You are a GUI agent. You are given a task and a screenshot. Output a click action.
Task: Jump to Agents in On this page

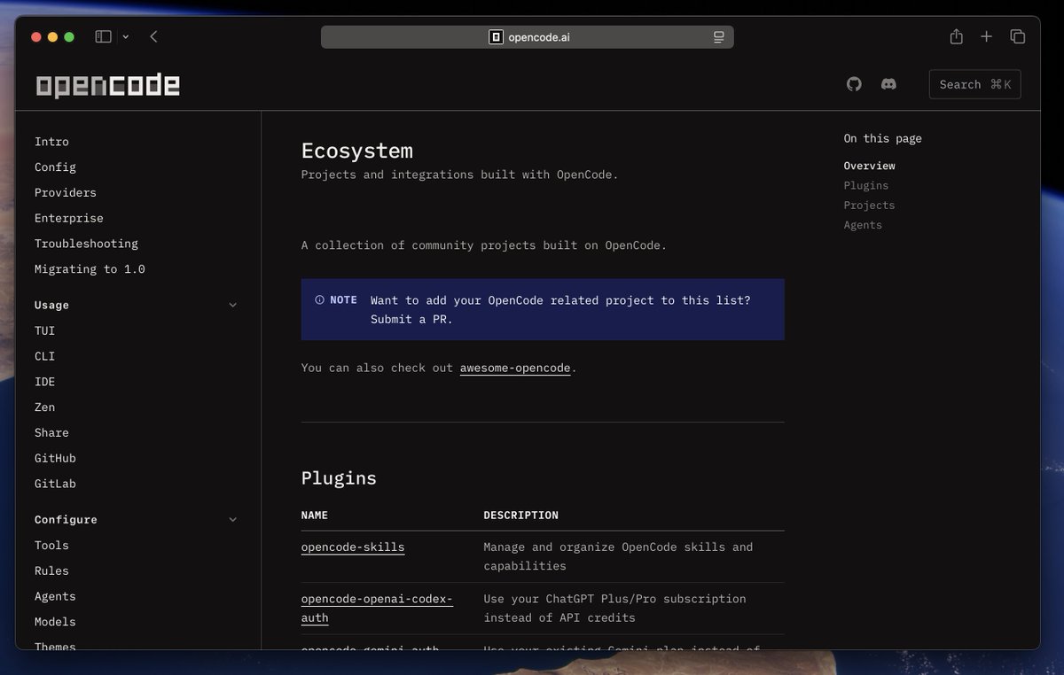[863, 225]
